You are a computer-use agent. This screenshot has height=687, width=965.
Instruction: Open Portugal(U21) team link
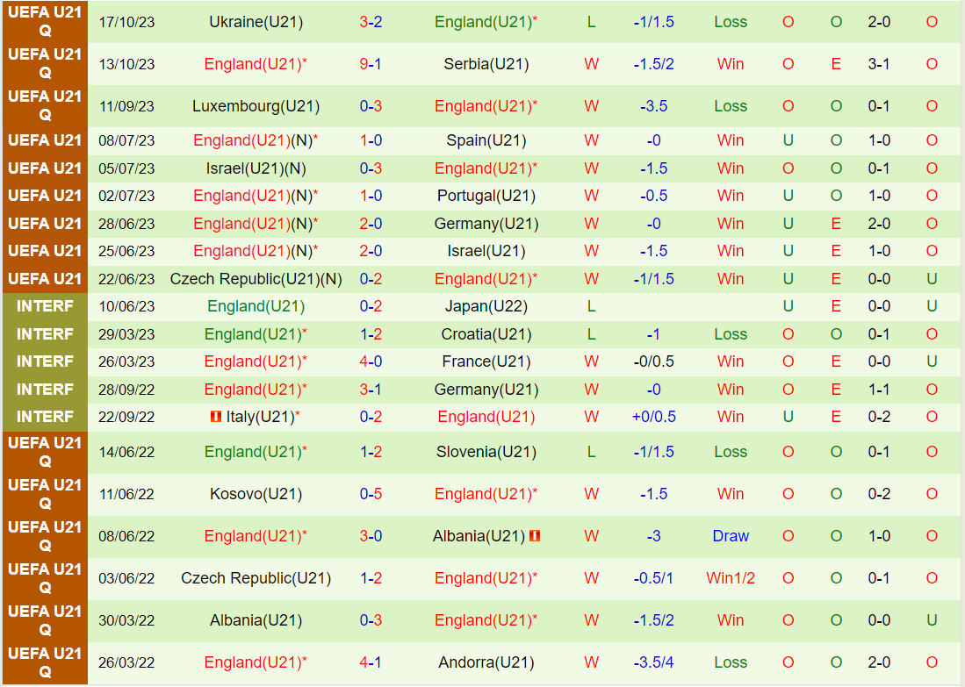click(x=486, y=197)
